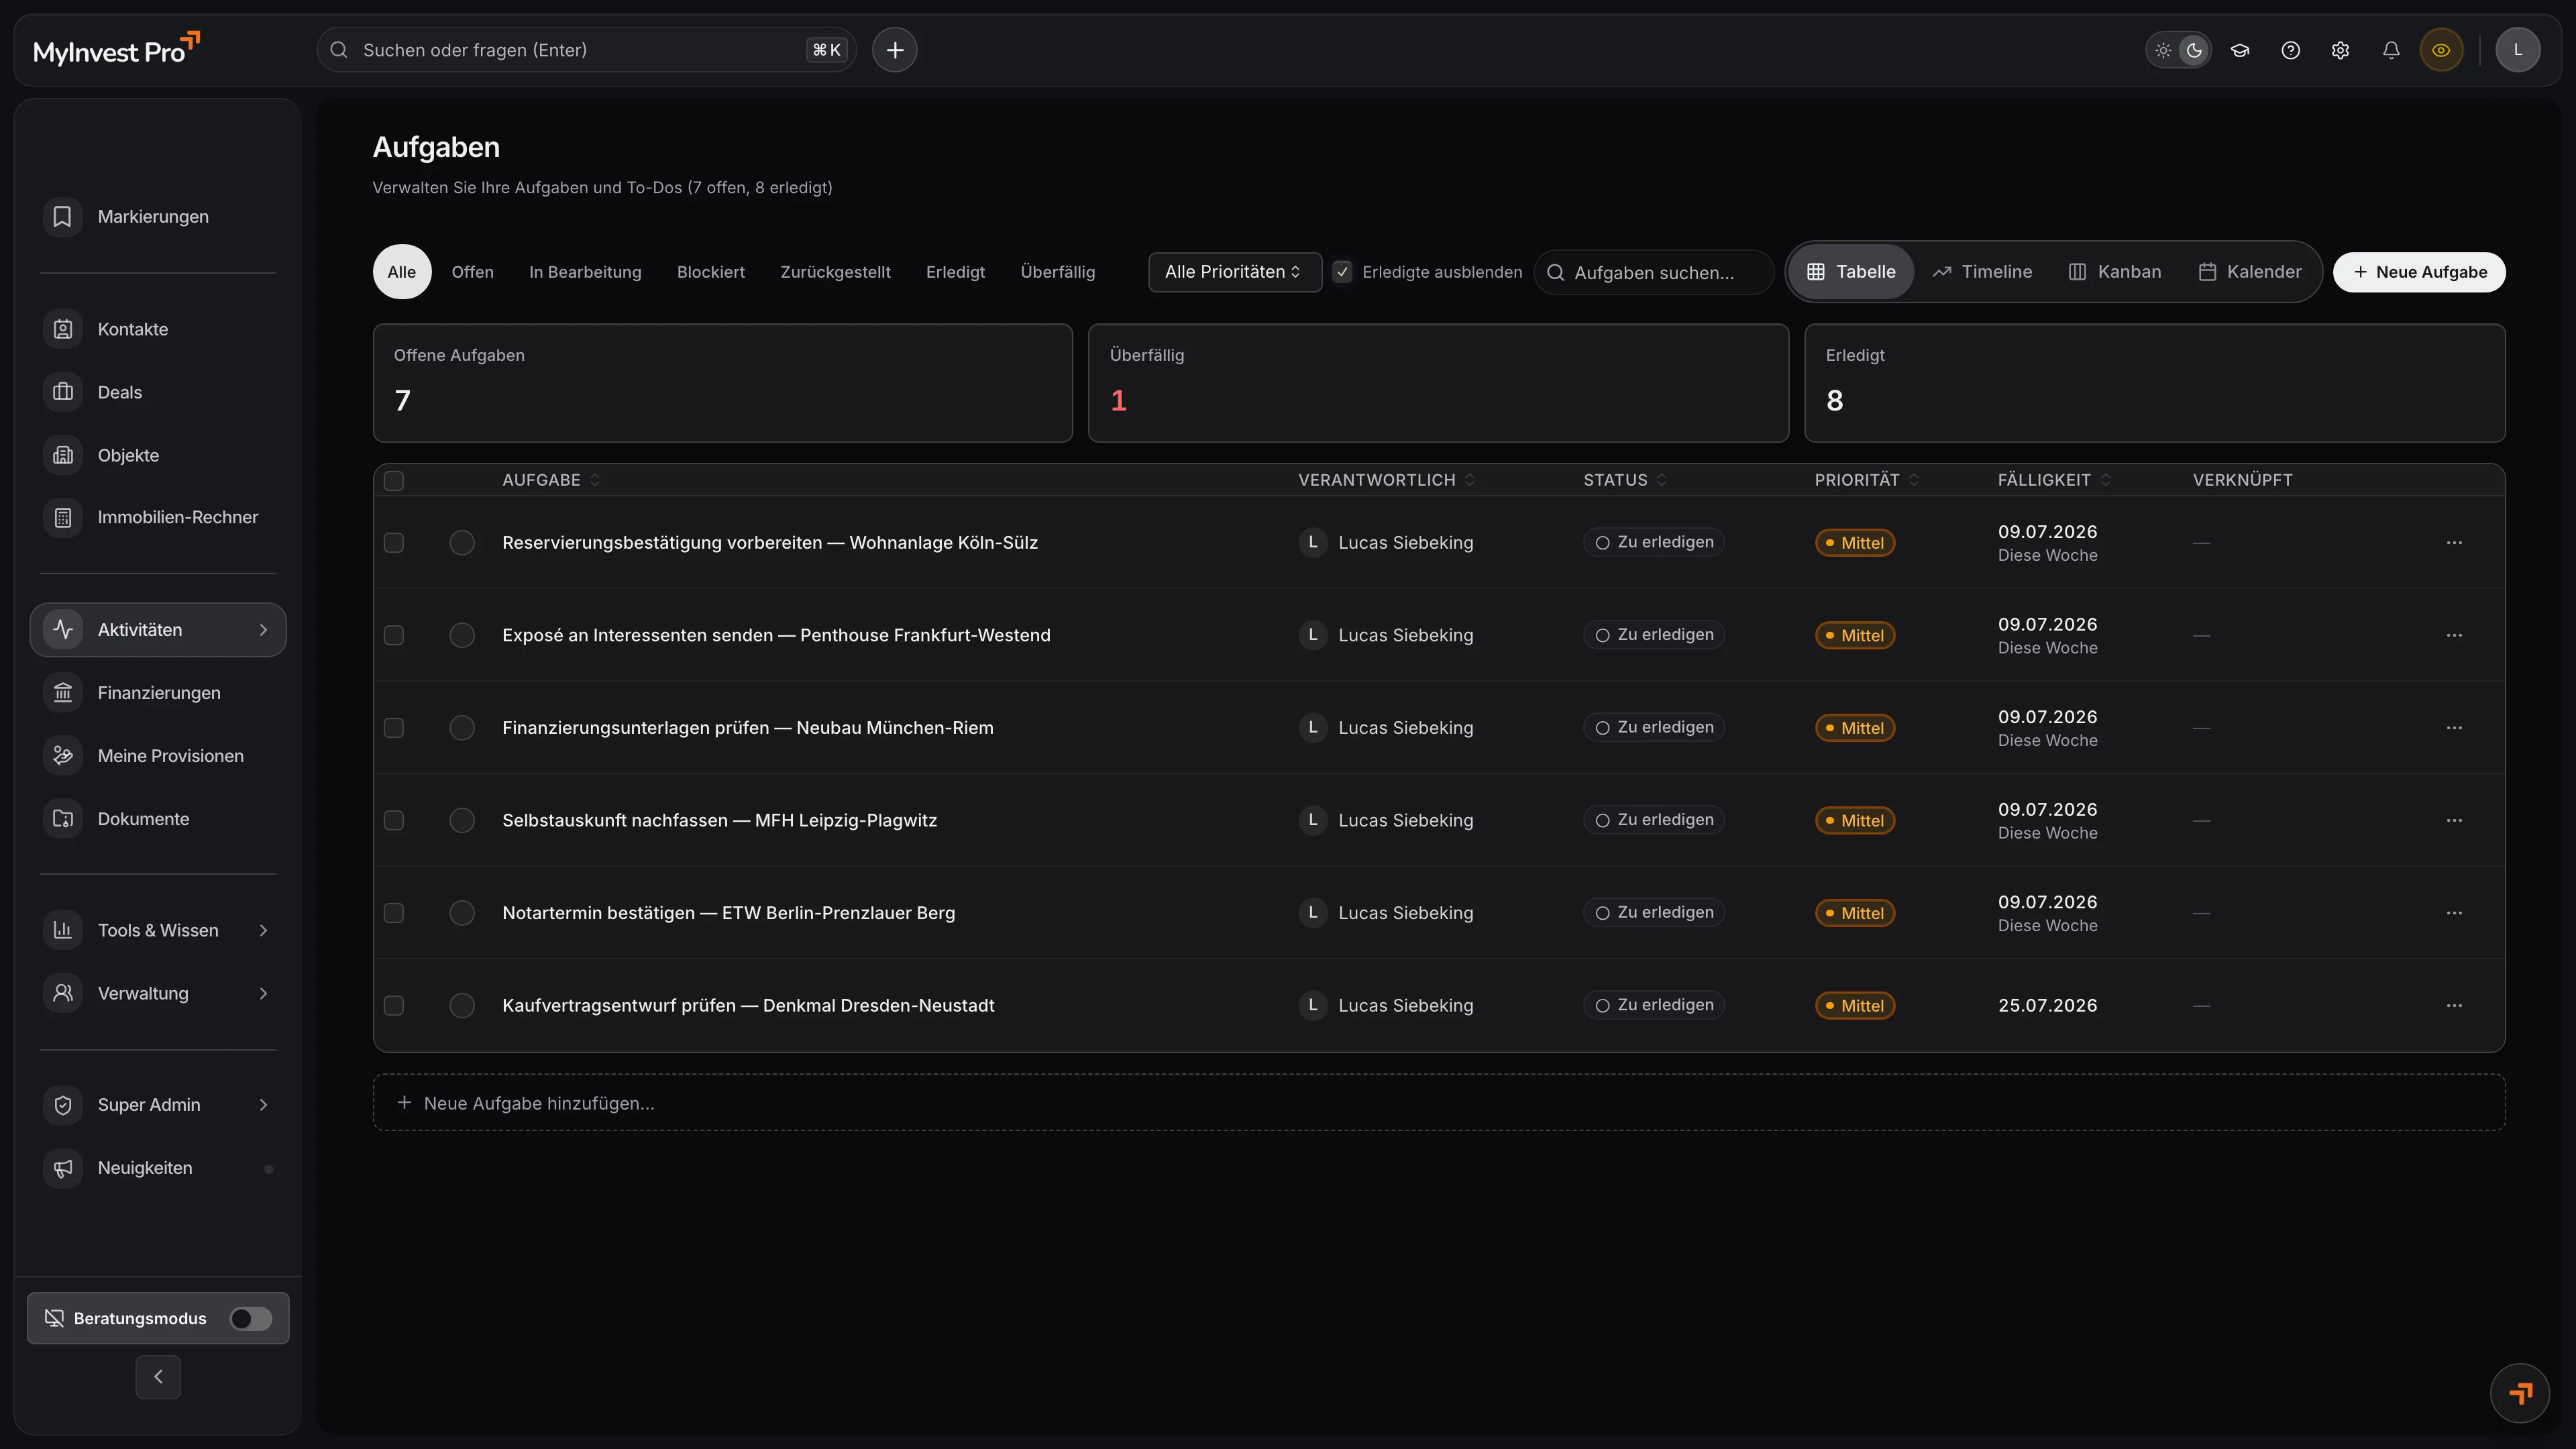
Task: Open row actions for Finanzierungsunterlagen prüfen task
Action: tap(2454, 728)
